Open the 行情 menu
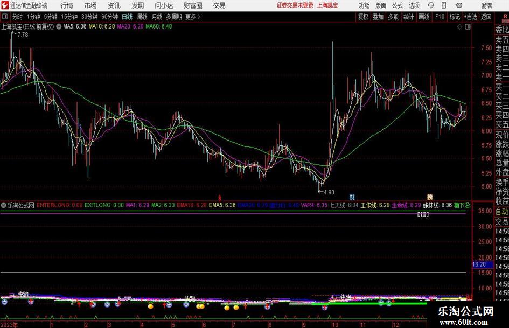This screenshot has height=328, width=509. click(x=67, y=5)
